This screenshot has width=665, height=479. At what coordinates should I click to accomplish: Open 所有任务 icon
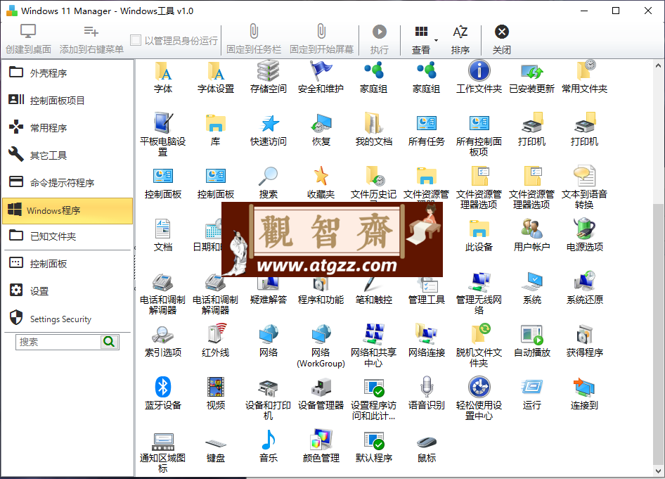coord(426,130)
